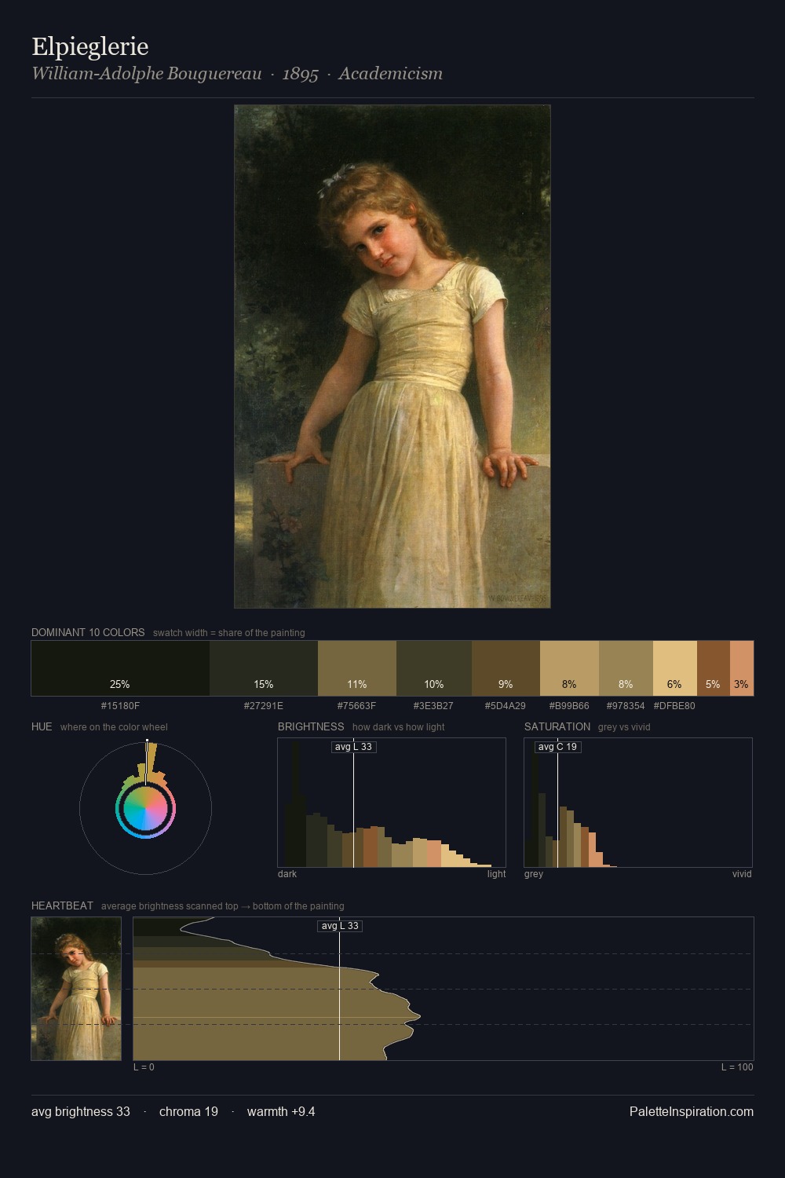Click the 'L = 100' axis label

click(737, 1067)
